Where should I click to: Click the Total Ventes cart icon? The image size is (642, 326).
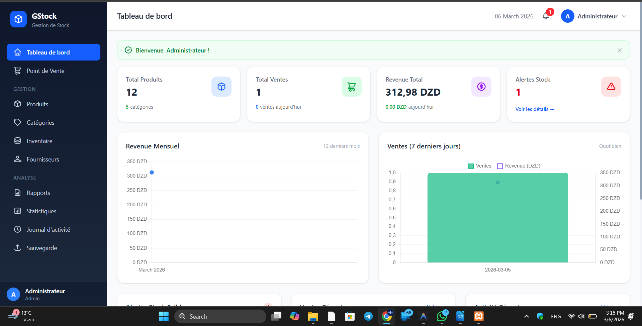351,87
